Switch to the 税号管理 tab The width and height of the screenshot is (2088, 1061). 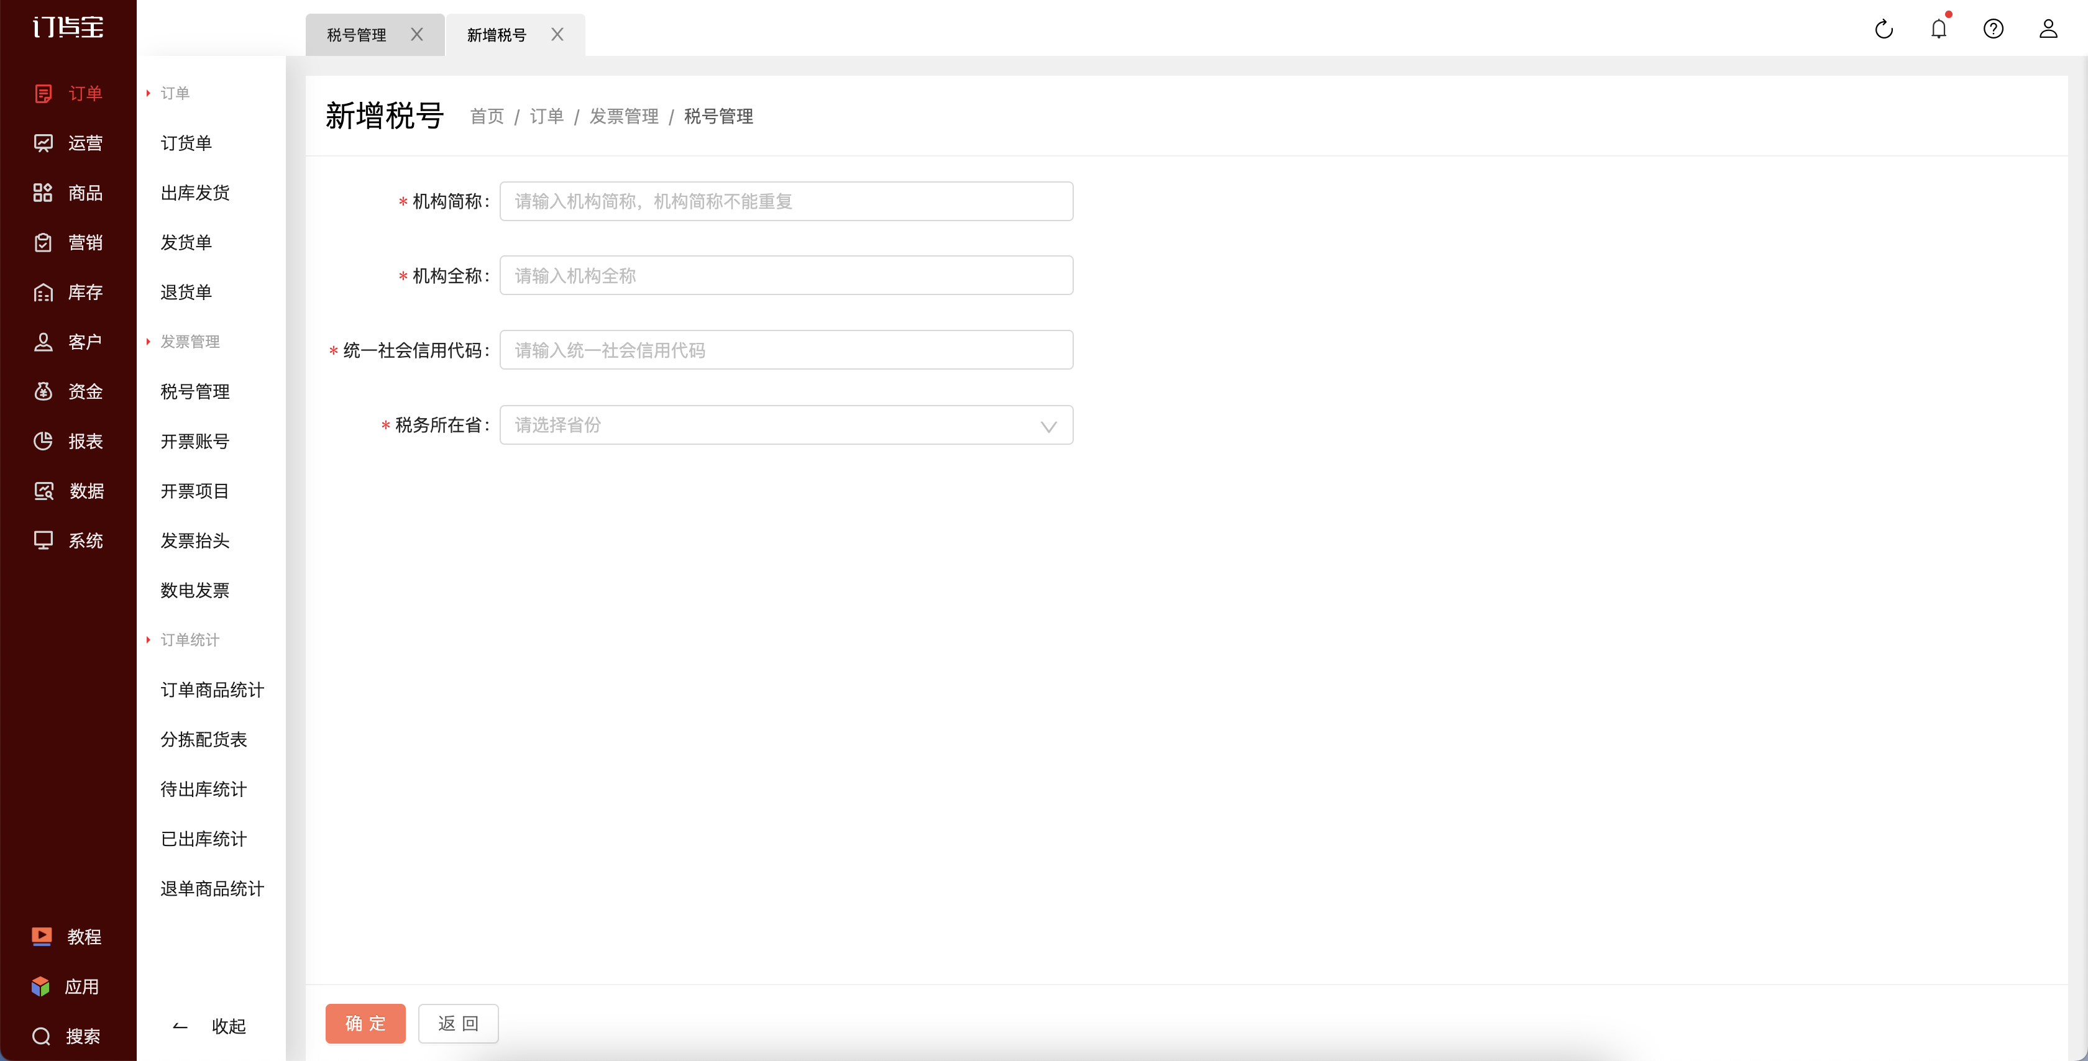pyautogui.click(x=357, y=35)
